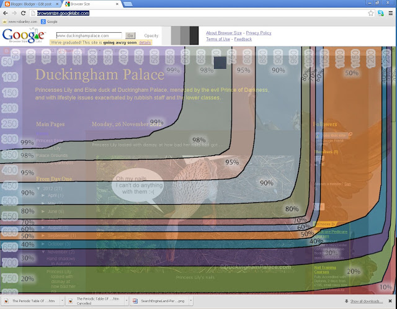
Task: Expand the April (1) archive triangle
Action: coord(43,195)
